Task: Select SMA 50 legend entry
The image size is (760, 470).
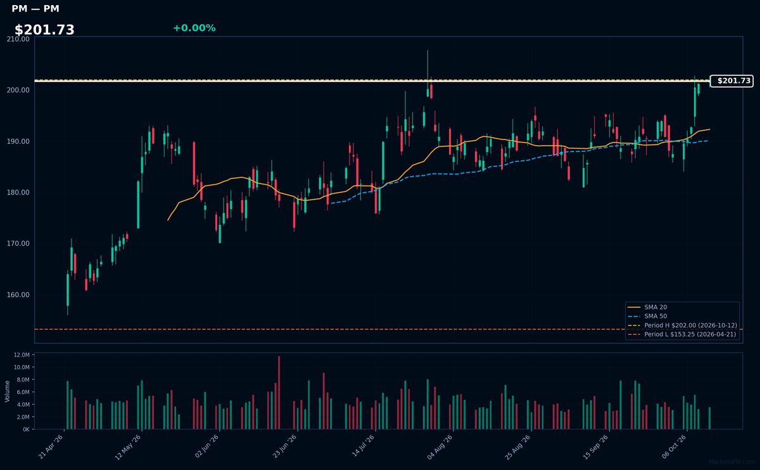Action: tap(655, 316)
